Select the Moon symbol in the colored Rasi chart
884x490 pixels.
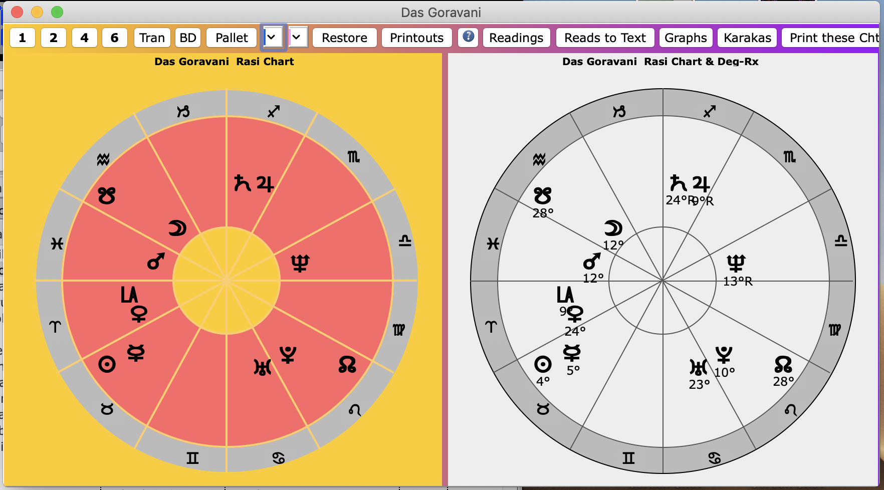[177, 228]
